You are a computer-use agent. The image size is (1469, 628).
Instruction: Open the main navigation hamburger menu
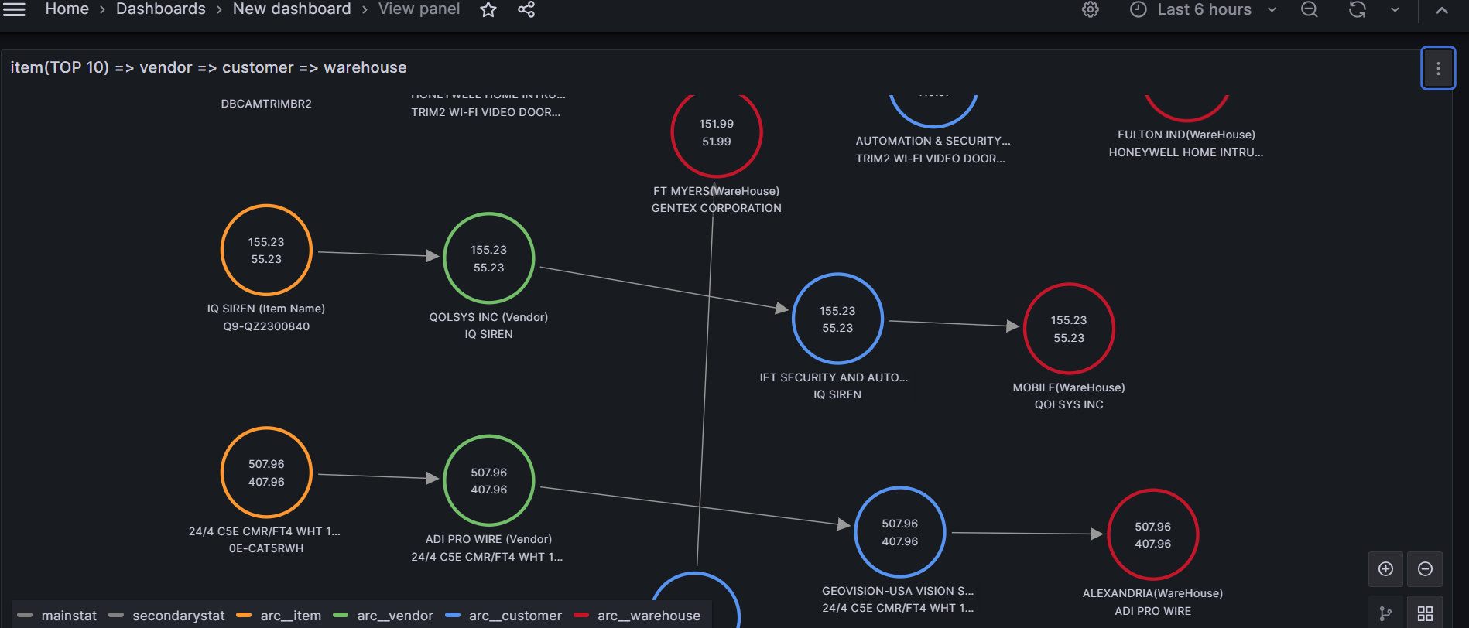15,9
